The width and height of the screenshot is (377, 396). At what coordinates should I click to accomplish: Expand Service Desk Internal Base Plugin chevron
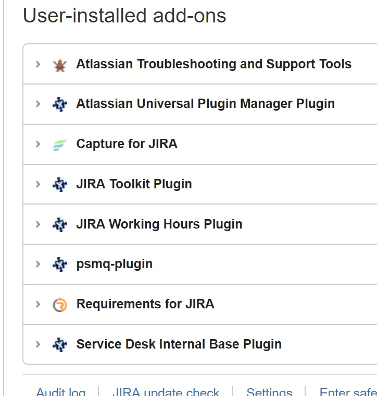click(x=38, y=344)
